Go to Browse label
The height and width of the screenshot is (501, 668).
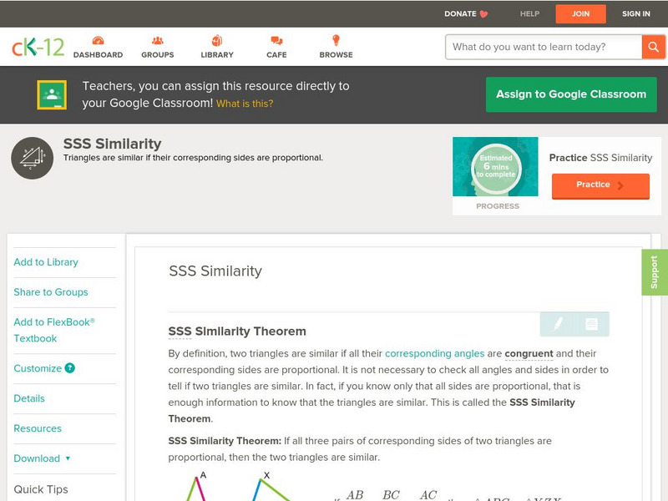coord(337,55)
